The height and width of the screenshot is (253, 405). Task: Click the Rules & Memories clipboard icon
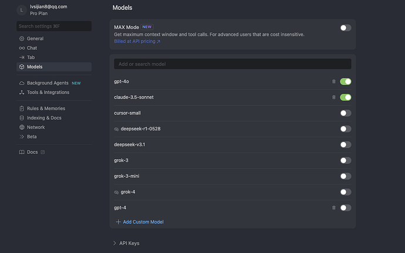[x=22, y=109]
